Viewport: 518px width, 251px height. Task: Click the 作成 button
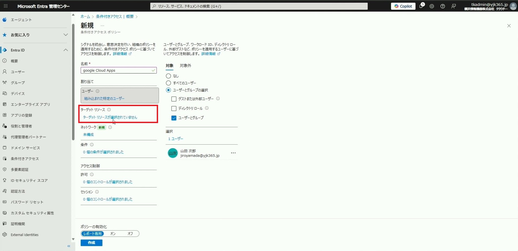(91, 243)
